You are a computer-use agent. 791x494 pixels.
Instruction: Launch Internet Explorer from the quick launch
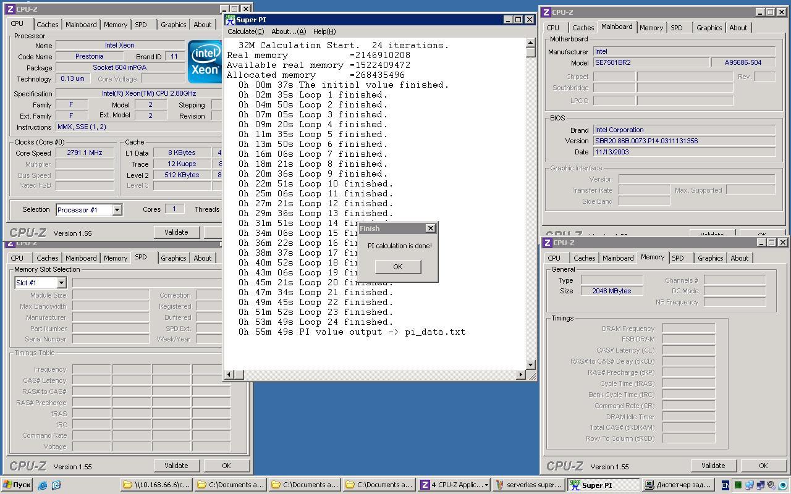pos(43,485)
